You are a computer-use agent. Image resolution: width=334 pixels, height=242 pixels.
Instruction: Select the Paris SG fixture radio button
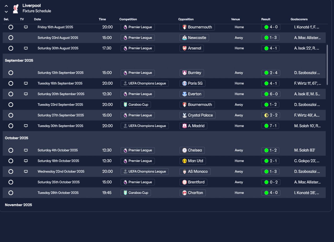pyautogui.click(x=11, y=83)
